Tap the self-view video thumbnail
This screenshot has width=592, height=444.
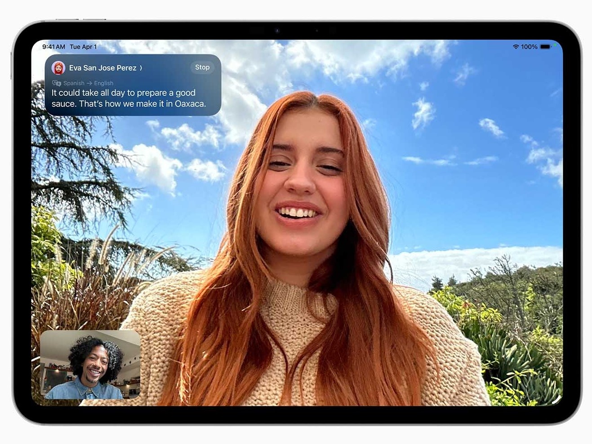click(90, 364)
